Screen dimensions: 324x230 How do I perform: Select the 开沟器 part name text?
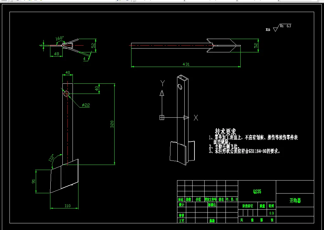tap(295, 200)
